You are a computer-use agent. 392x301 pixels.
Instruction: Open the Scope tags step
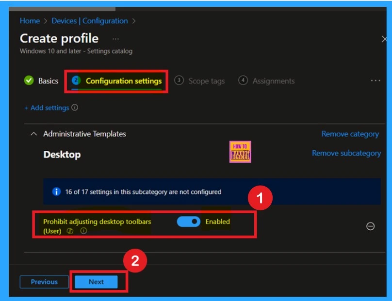[199, 81]
